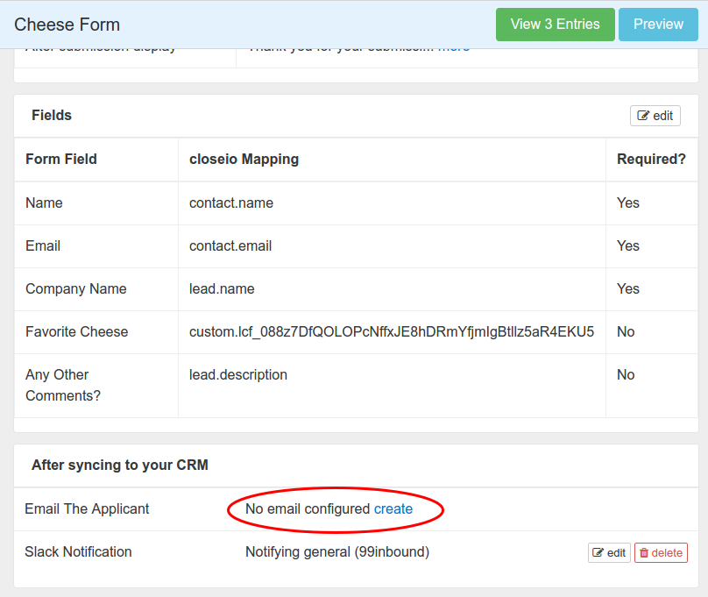Select the custom.lcf mapping value
Image resolution: width=708 pixels, height=597 pixels.
[x=392, y=331]
